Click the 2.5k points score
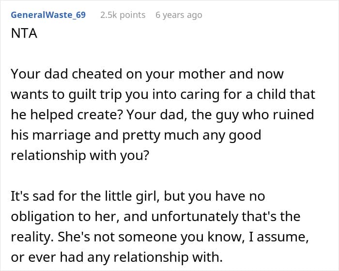Image resolution: width=339 pixels, height=271 pixels. coord(123,15)
